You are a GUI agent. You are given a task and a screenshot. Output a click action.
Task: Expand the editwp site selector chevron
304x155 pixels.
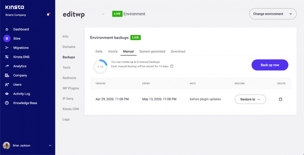pos(103,14)
